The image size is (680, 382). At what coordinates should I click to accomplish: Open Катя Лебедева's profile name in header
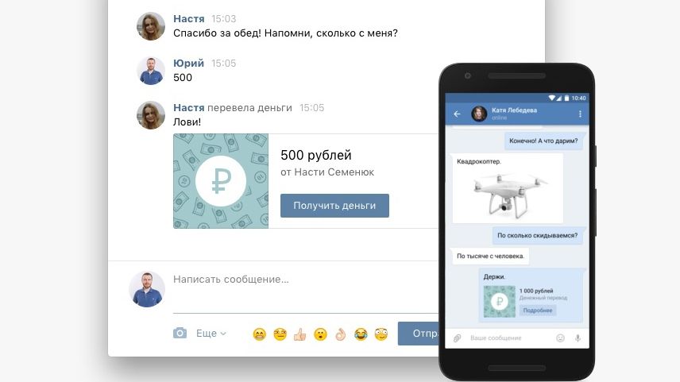click(x=514, y=111)
